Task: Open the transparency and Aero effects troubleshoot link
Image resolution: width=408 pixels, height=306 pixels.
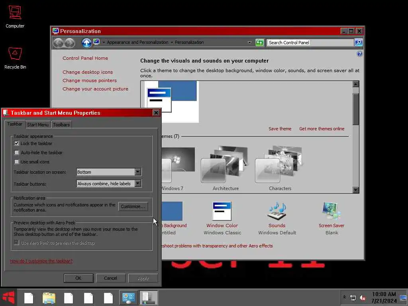Action: [217, 245]
